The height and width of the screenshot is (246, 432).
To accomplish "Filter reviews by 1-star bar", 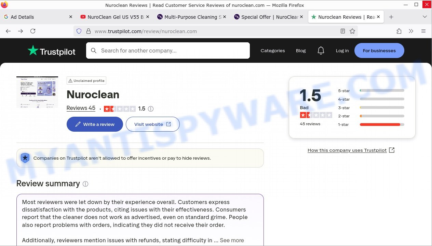I will tap(371, 125).
